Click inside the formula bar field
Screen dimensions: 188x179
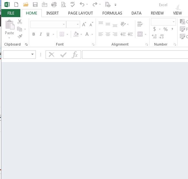pos(135,55)
